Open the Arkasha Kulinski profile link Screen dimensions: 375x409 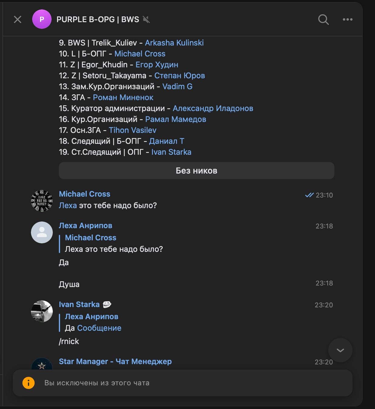pyautogui.click(x=174, y=43)
